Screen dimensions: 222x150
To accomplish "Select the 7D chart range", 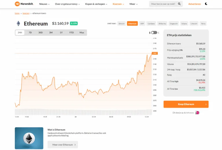I will click(30, 33).
